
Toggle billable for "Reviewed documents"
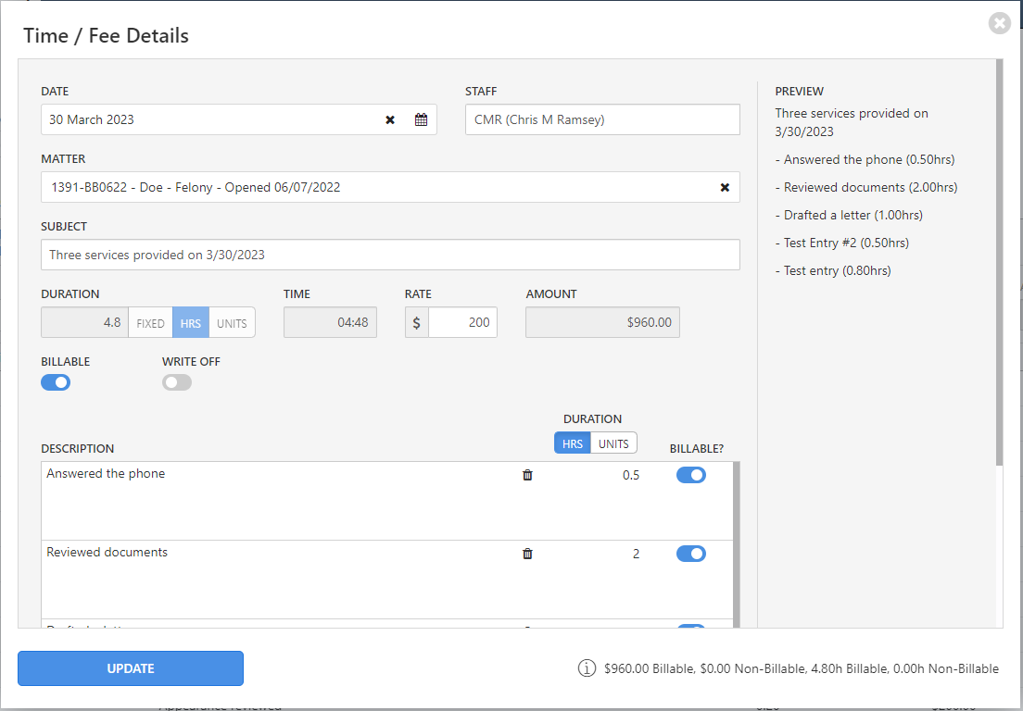(x=691, y=553)
